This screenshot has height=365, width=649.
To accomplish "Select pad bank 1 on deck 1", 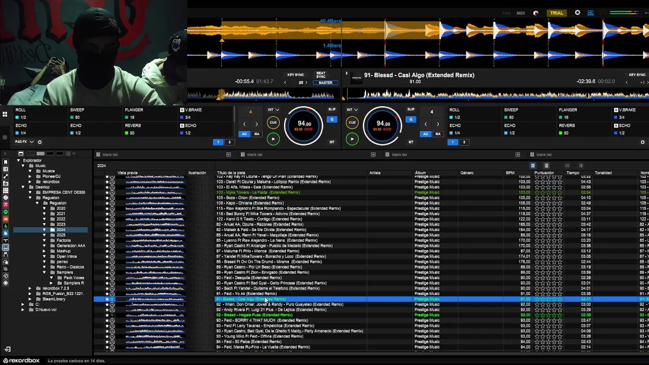I will click(x=219, y=142).
